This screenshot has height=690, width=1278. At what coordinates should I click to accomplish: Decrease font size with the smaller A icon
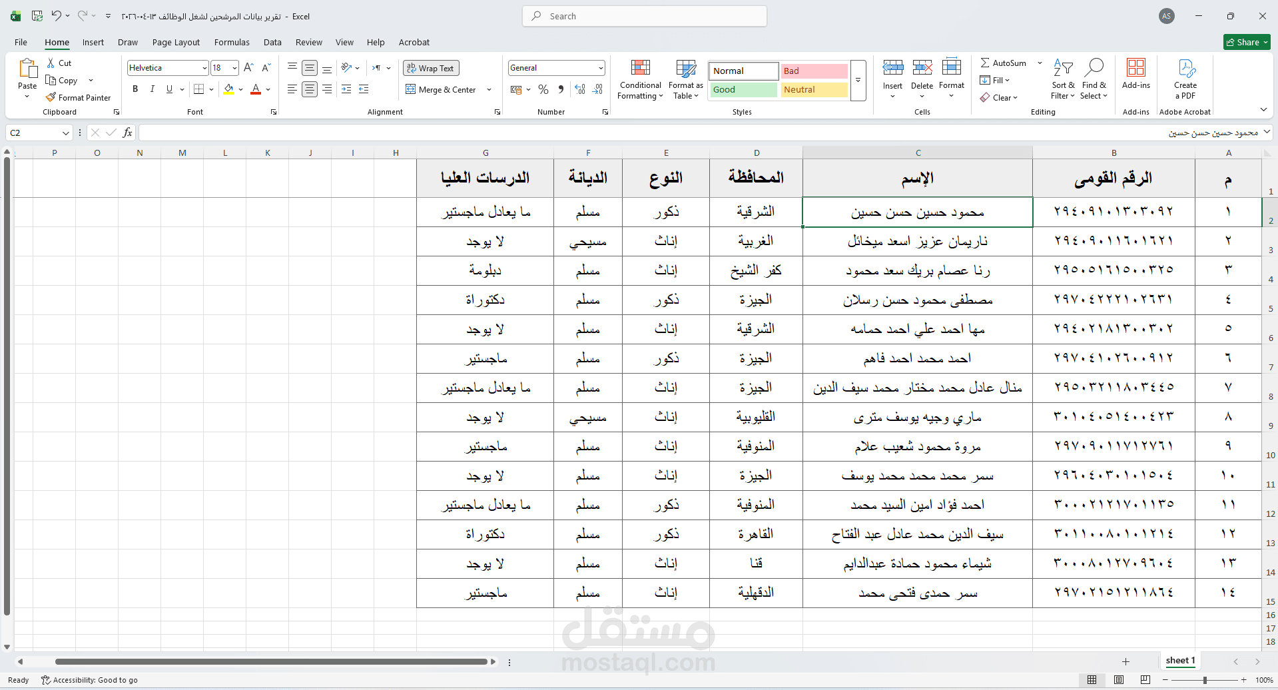pyautogui.click(x=266, y=67)
